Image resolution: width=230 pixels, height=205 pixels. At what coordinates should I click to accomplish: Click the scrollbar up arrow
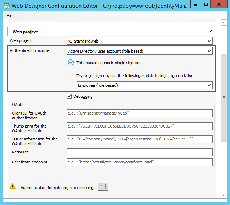tap(224, 23)
